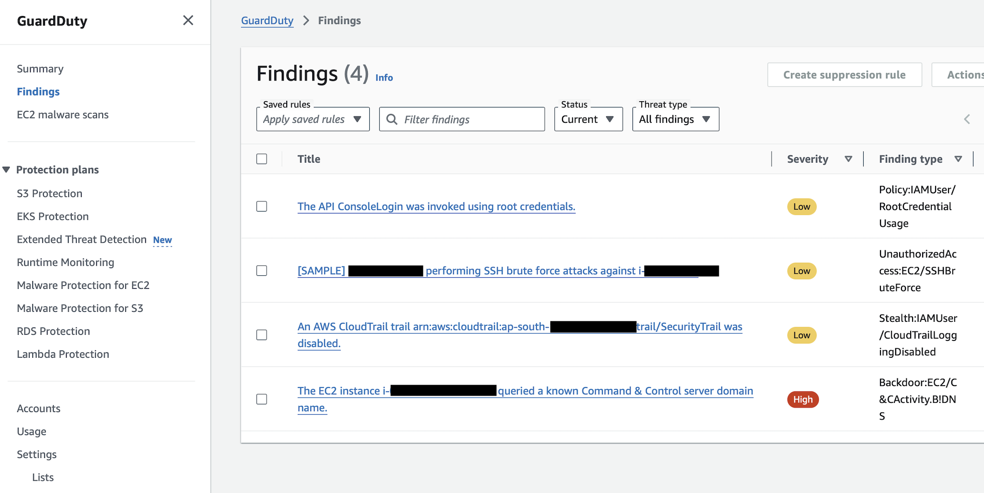This screenshot has width=984, height=493.
Task: Click the Title column header
Action: point(309,159)
